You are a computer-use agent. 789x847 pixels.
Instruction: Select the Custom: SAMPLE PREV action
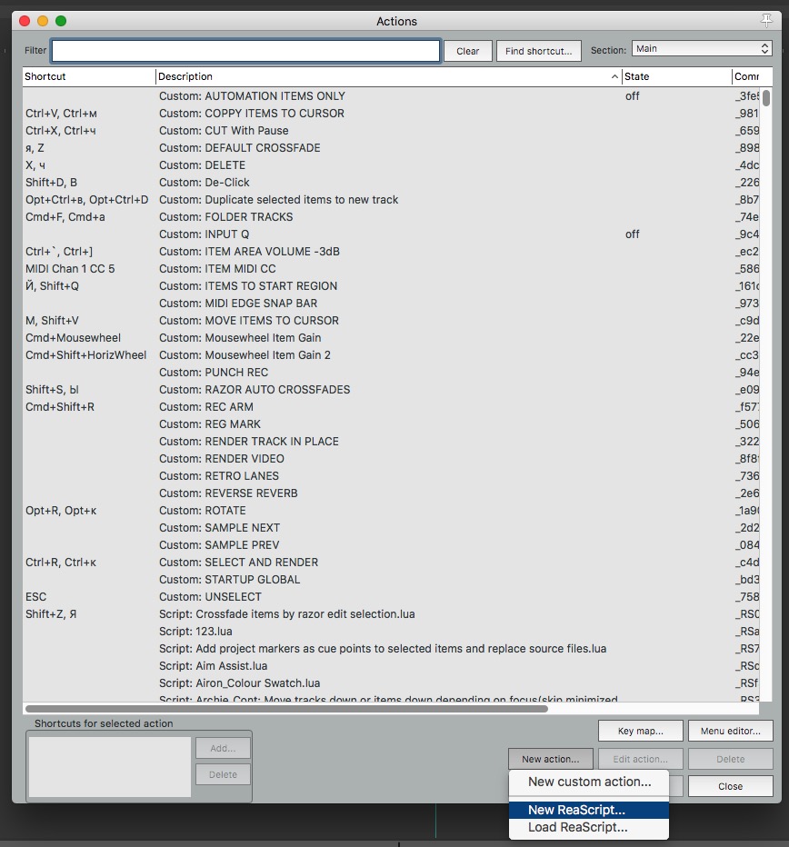point(391,545)
